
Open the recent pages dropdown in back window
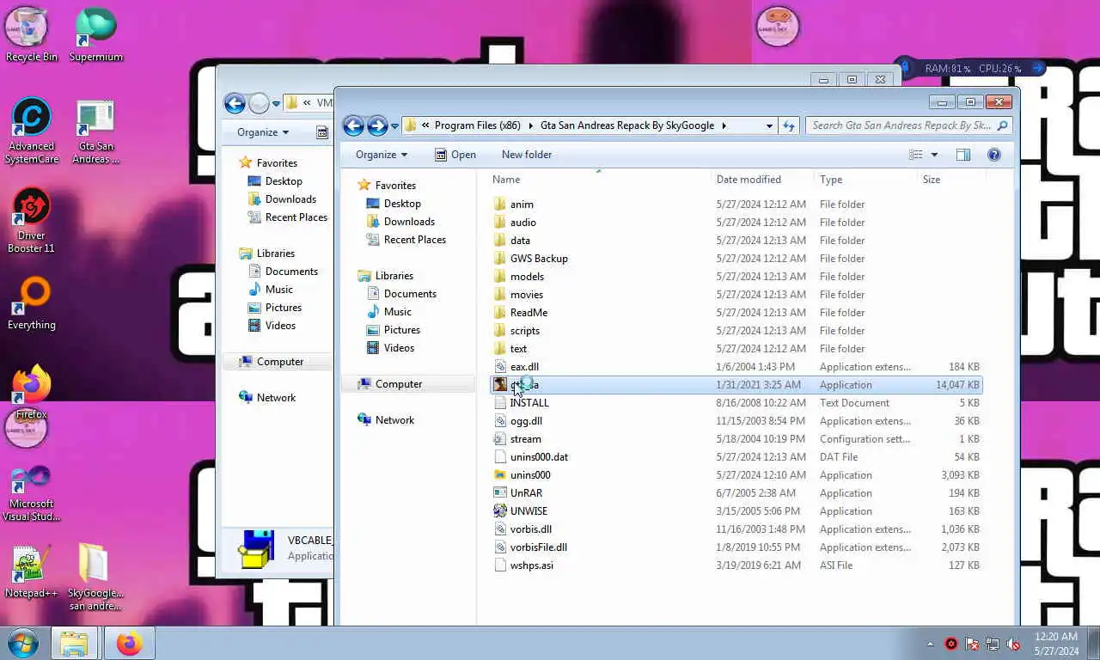point(276,104)
